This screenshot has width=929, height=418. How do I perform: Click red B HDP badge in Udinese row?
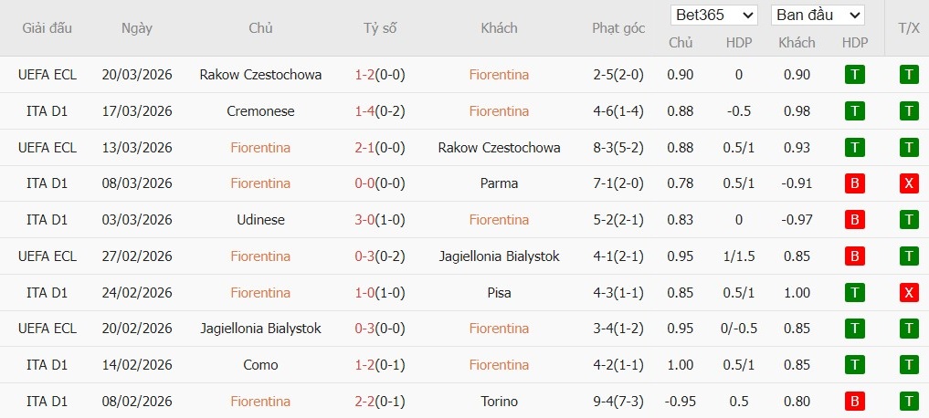pos(855,220)
